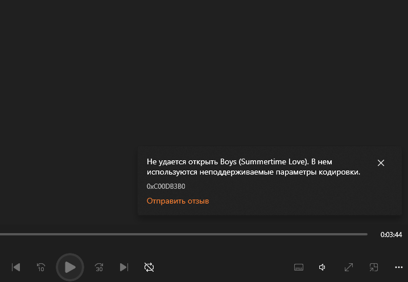Toggle repeat mode

tap(149, 267)
